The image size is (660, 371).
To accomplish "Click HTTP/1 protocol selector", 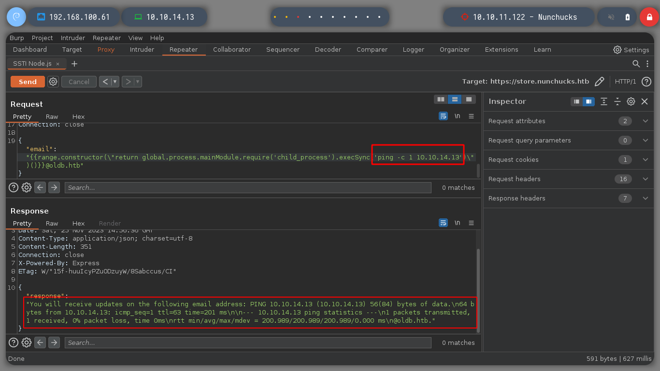I will tap(625, 82).
